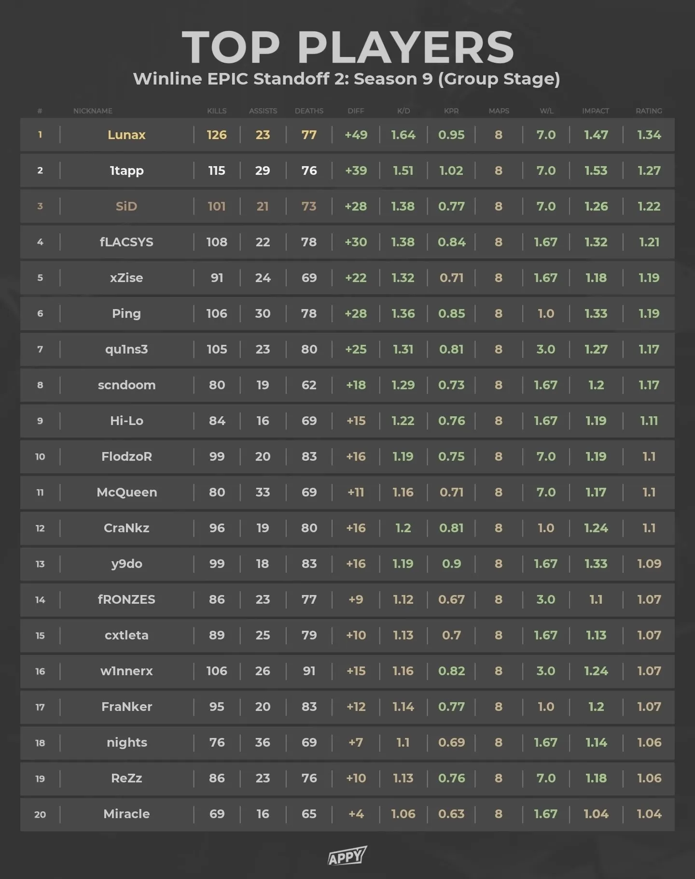The image size is (695, 879).
Task: Click fRONZES's diff value +9
Action: pos(356,599)
